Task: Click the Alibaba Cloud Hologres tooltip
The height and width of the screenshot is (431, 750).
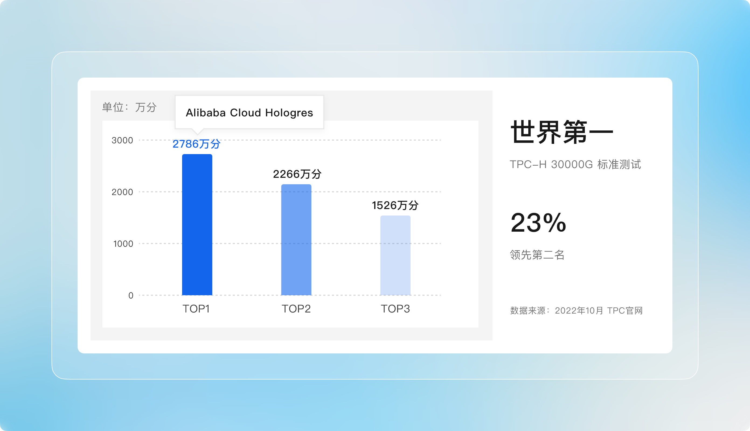Action: tap(249, 113)
